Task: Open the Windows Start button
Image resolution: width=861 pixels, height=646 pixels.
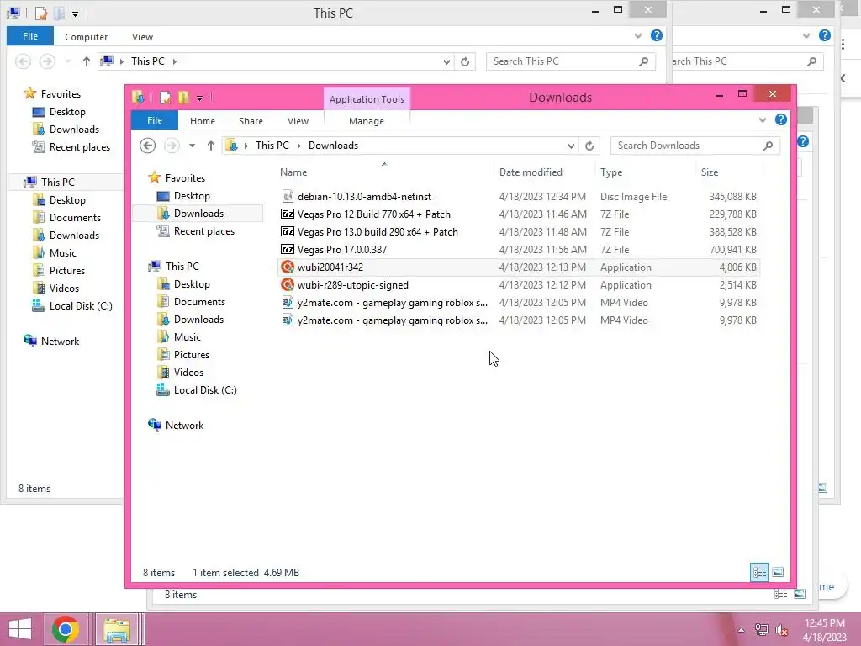Action: point(20,629)
